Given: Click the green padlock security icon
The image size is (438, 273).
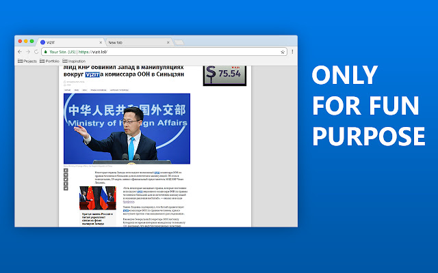Looking at the screenshot, I should 46,52.
